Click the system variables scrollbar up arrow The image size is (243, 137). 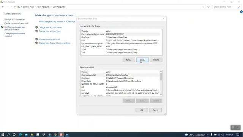point(161,72)
